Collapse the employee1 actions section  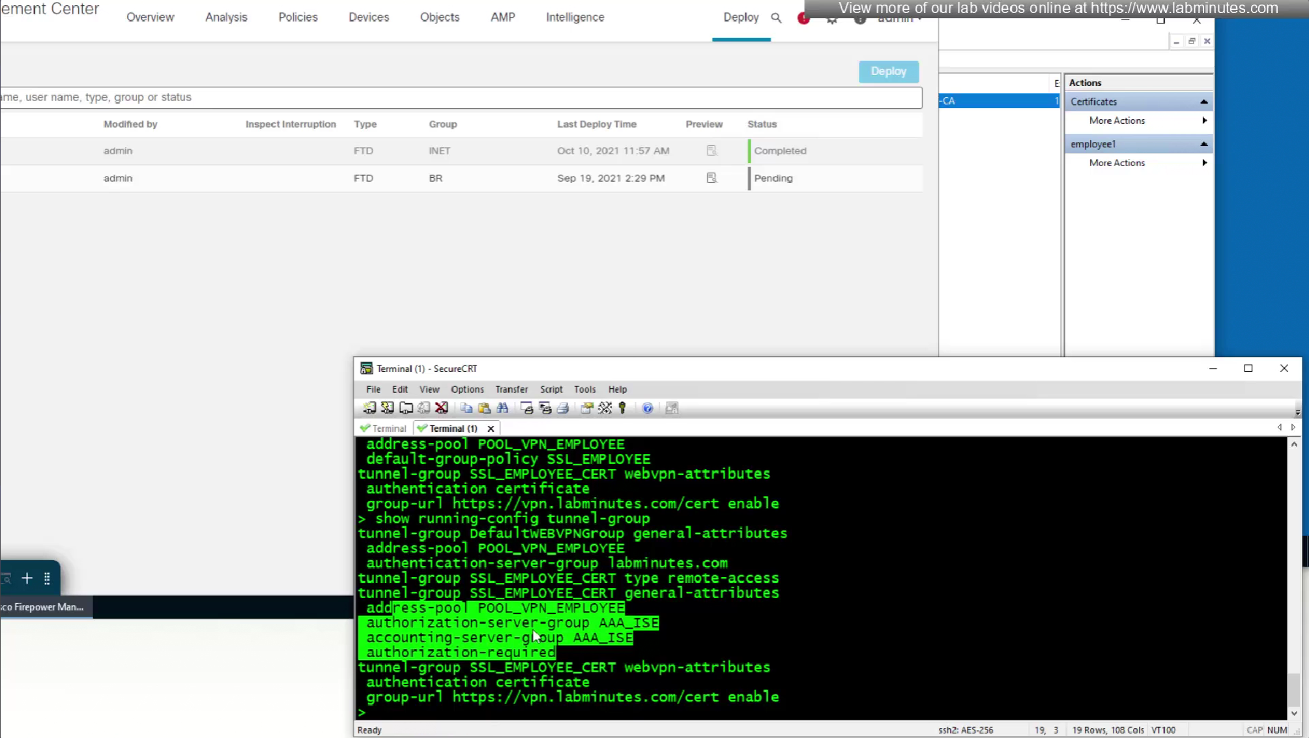click(1203, 144)
